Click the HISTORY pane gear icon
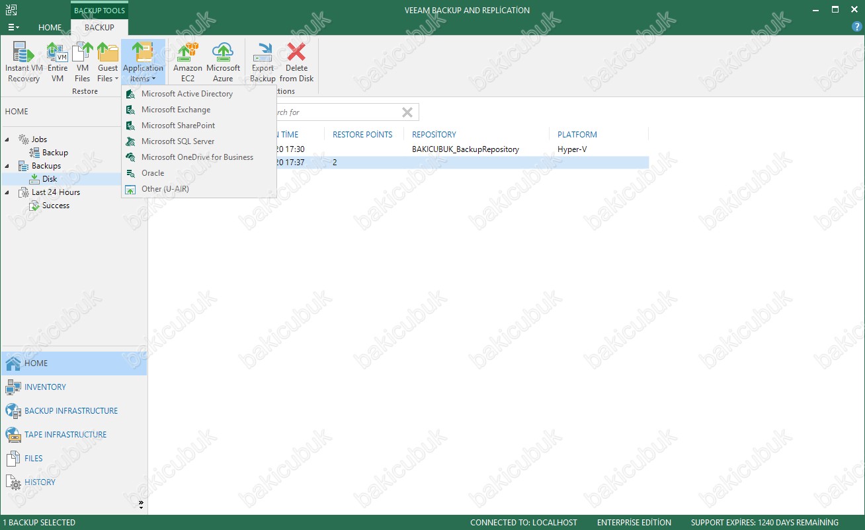 [x=13, y=482]
